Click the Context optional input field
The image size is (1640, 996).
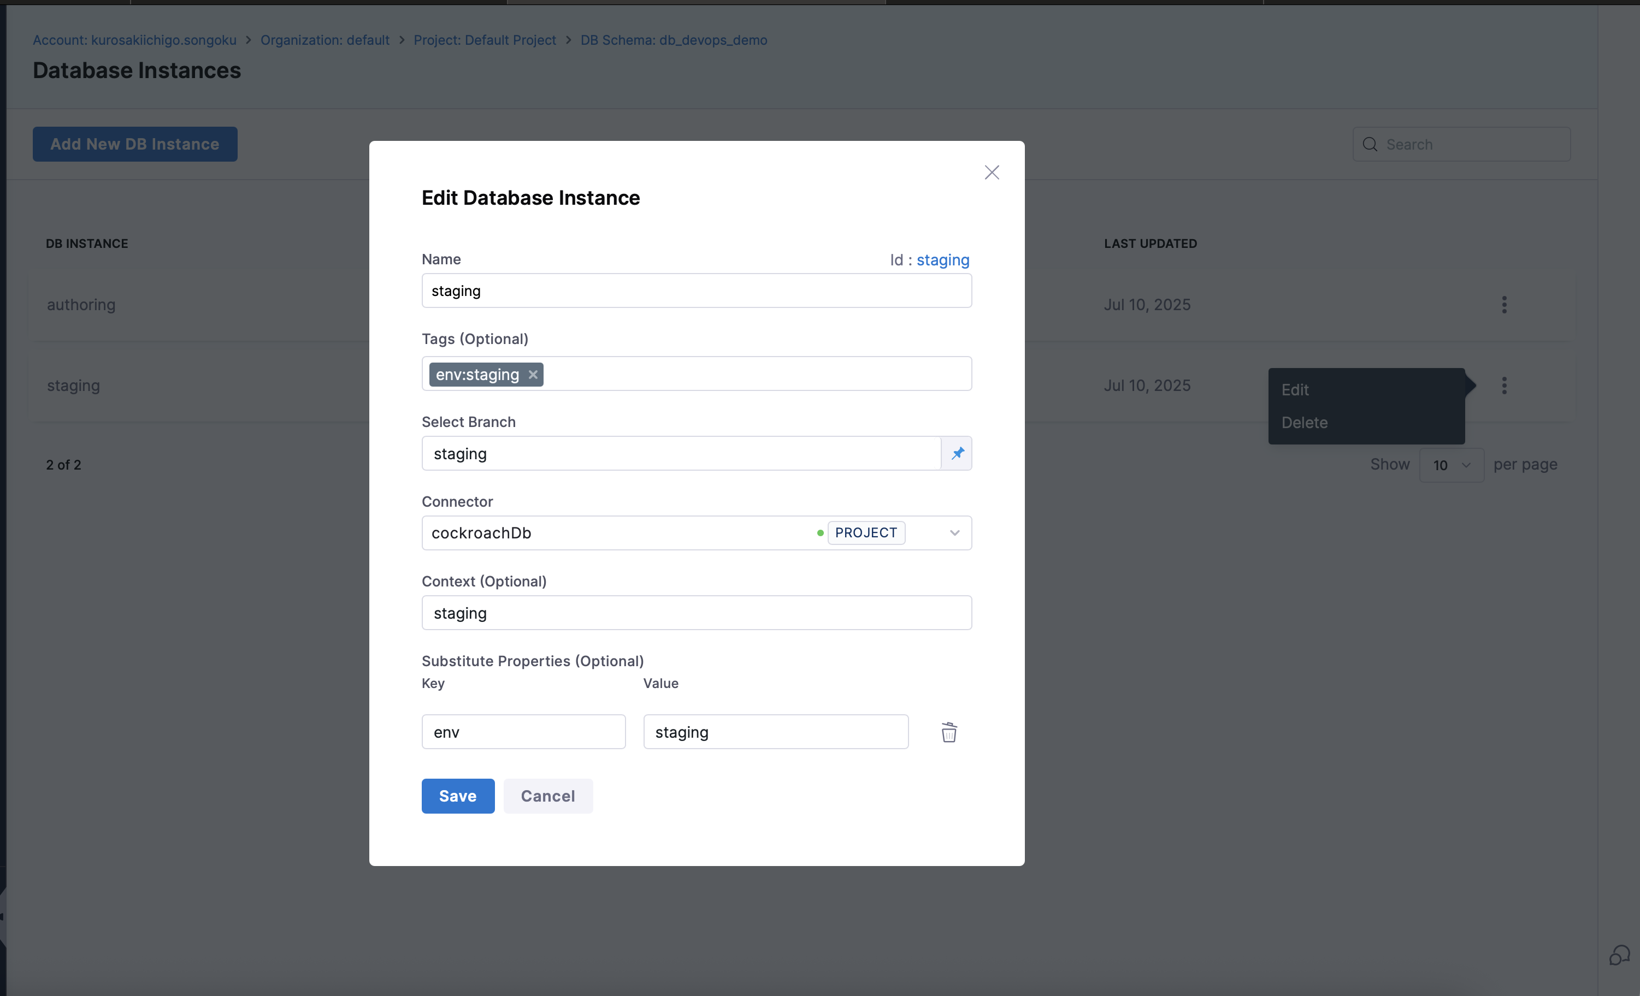tap(696, 612)
